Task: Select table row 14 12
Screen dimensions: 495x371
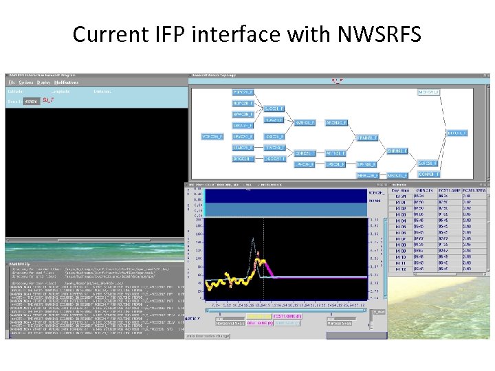Action: (x=437, y=269)
